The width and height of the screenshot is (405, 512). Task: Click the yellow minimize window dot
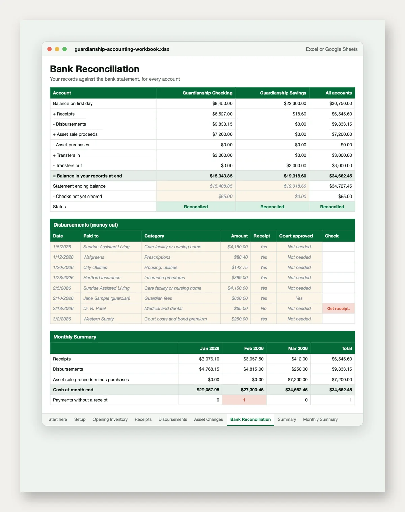(x=57, y=49)
